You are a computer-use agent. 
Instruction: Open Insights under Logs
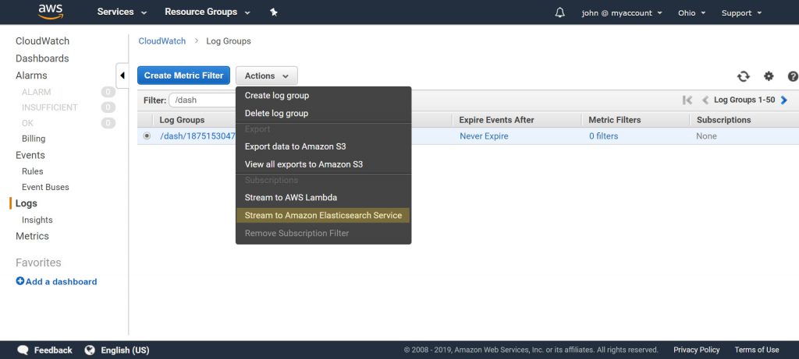pyautogui.click(x=37, y=220)
